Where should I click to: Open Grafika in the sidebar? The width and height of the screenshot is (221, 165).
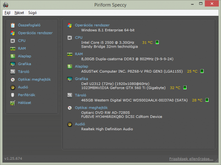pyautogui.click(x=24, y=64)
